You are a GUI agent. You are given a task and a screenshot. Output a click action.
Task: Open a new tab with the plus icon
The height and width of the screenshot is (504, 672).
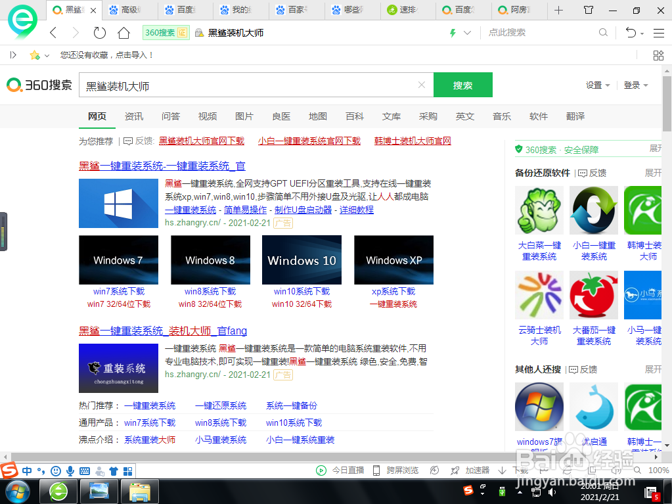click(x=558, y=11)
